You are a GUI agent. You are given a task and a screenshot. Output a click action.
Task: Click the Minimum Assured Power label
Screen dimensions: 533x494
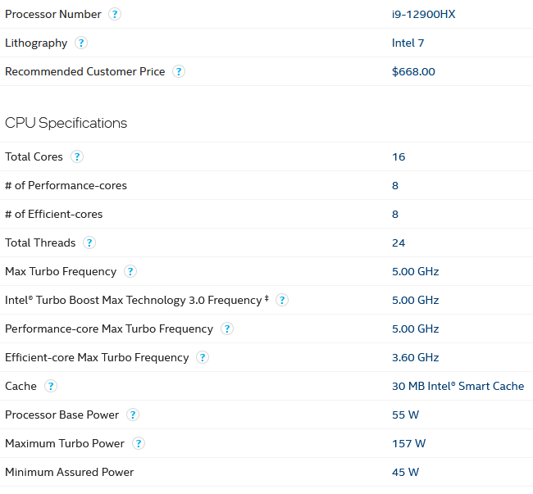point(69,473)
